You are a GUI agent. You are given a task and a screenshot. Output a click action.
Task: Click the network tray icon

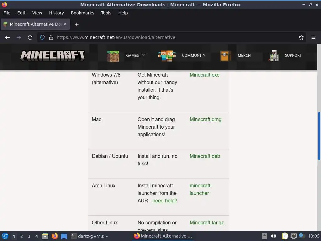(x=293, y=236)
